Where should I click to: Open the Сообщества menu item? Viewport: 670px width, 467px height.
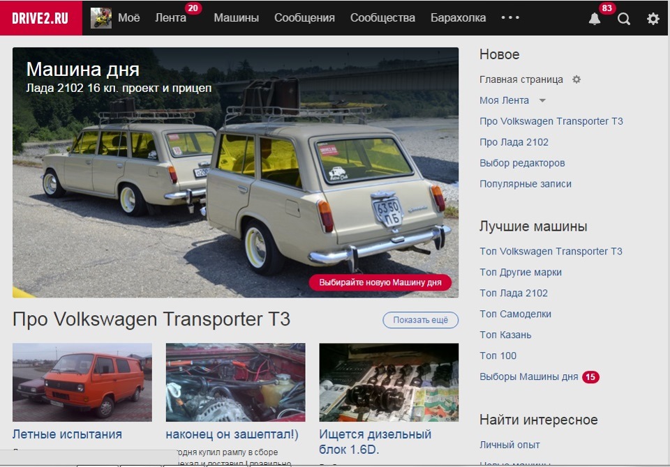pyautogui.click(x=382, y=18)
